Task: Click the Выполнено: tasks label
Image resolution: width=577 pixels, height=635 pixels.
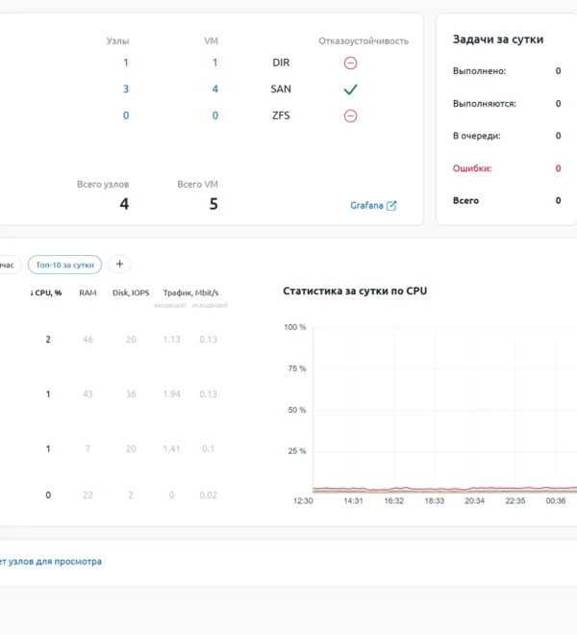Action: pos(480,71)
